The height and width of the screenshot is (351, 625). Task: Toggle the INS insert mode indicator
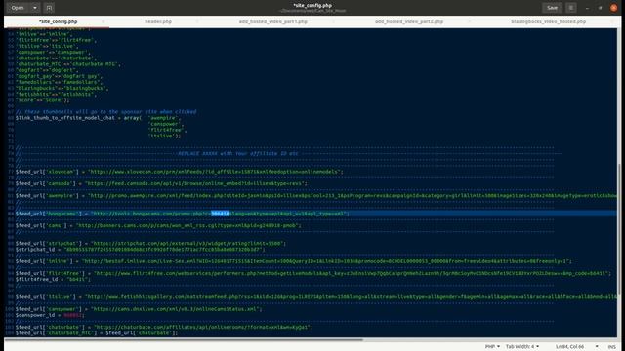612,347
